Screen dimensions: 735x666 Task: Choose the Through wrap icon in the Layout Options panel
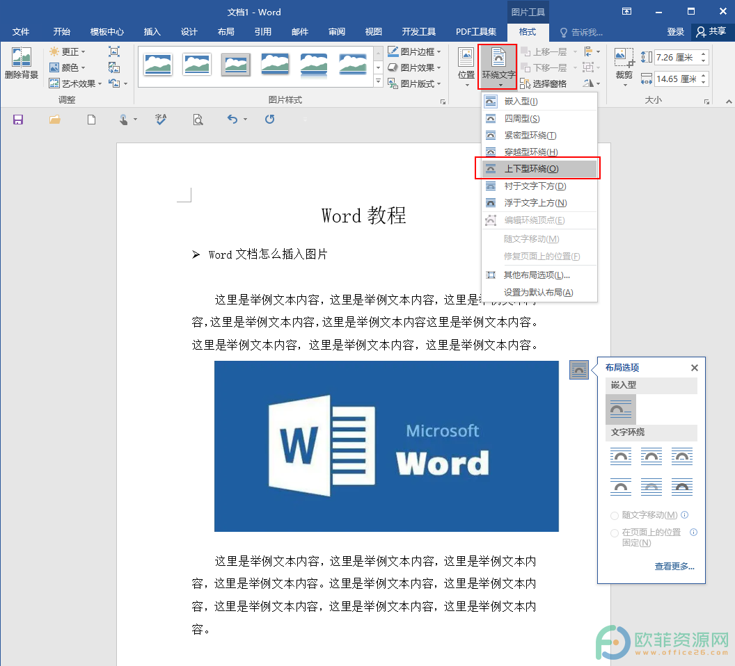681,456
